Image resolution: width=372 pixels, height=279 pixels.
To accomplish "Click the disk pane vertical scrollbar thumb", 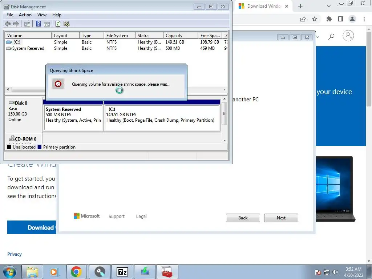I will coord(225,113).
